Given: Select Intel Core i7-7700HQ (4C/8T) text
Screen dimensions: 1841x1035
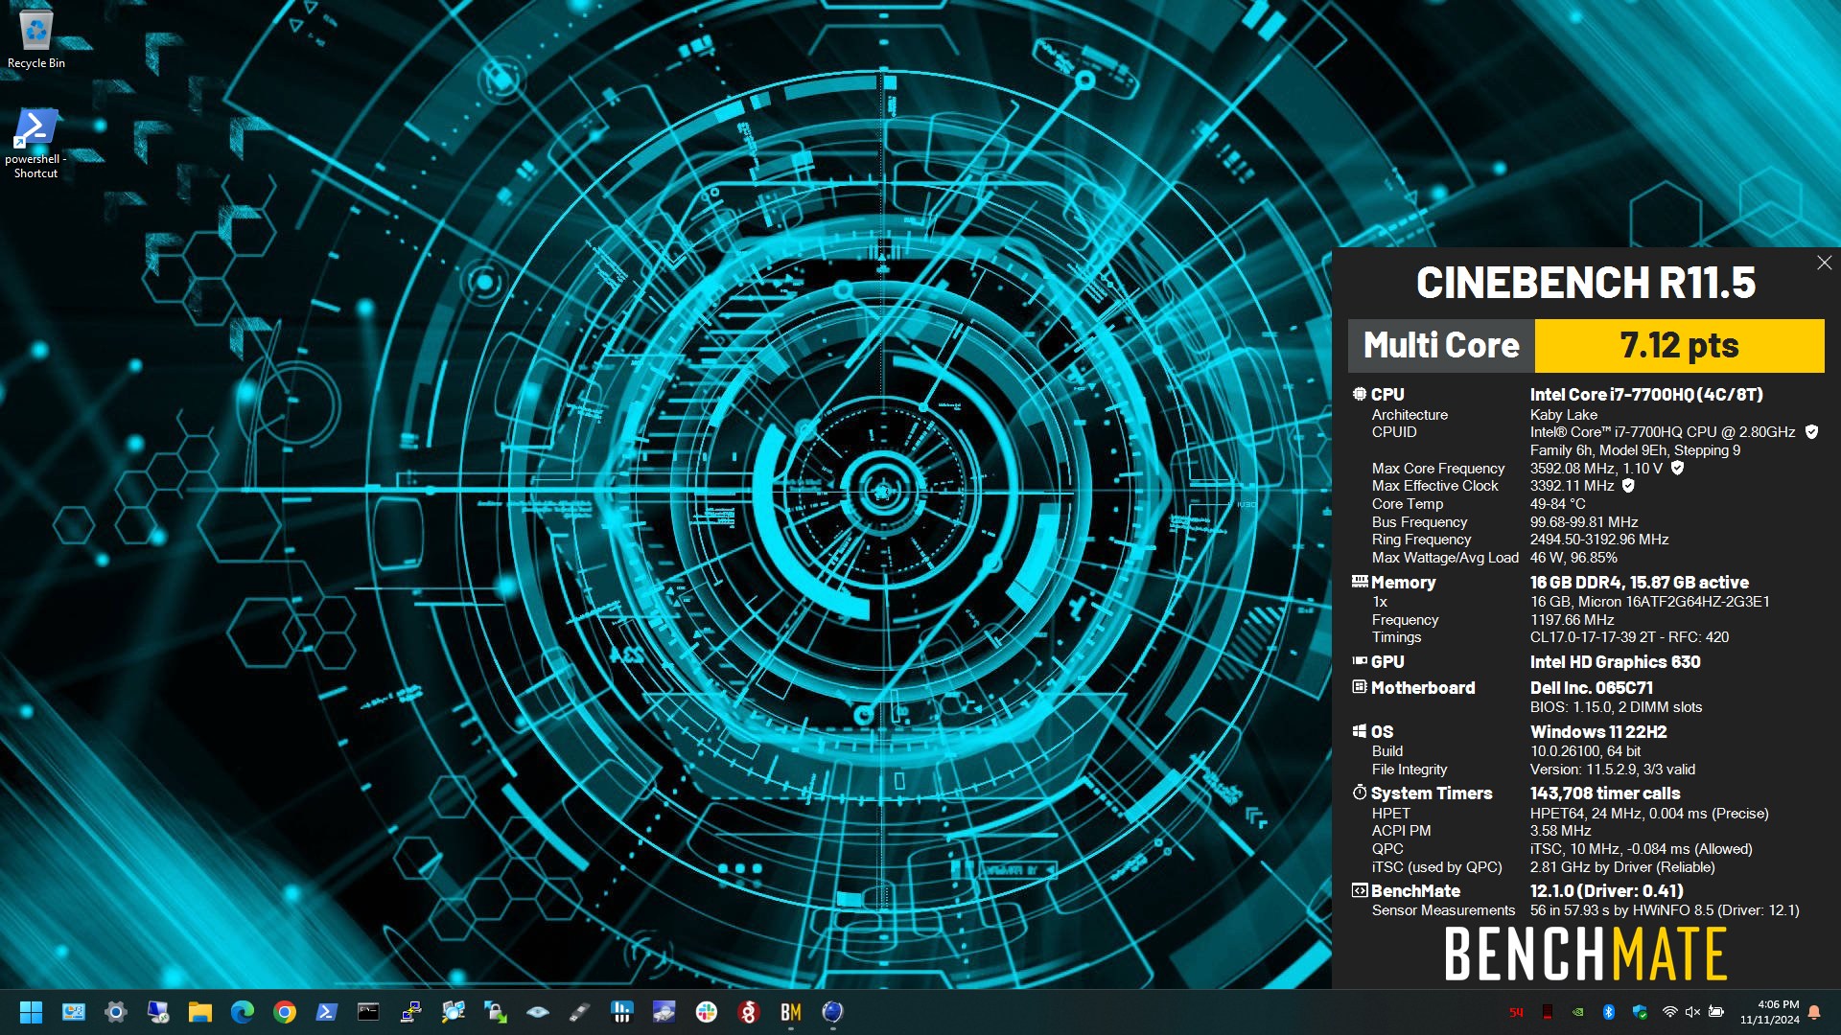Looking at the screenshot, I should pyautogui.click(x=1646, y=394).
